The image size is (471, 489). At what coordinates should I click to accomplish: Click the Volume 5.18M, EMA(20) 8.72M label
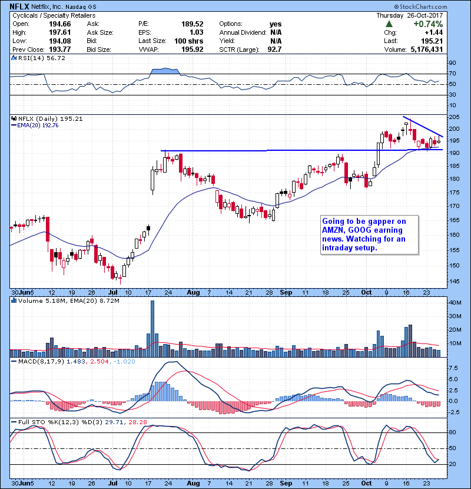[68, 300]
